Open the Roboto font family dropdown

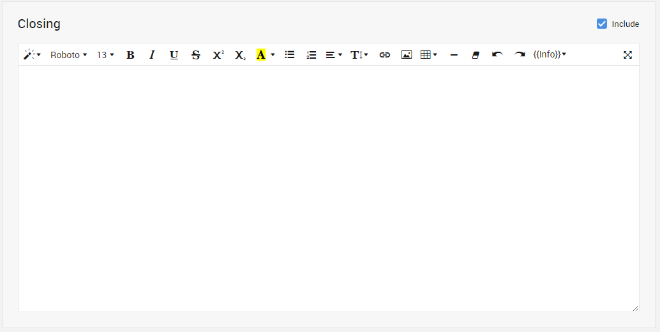[68, 55]
